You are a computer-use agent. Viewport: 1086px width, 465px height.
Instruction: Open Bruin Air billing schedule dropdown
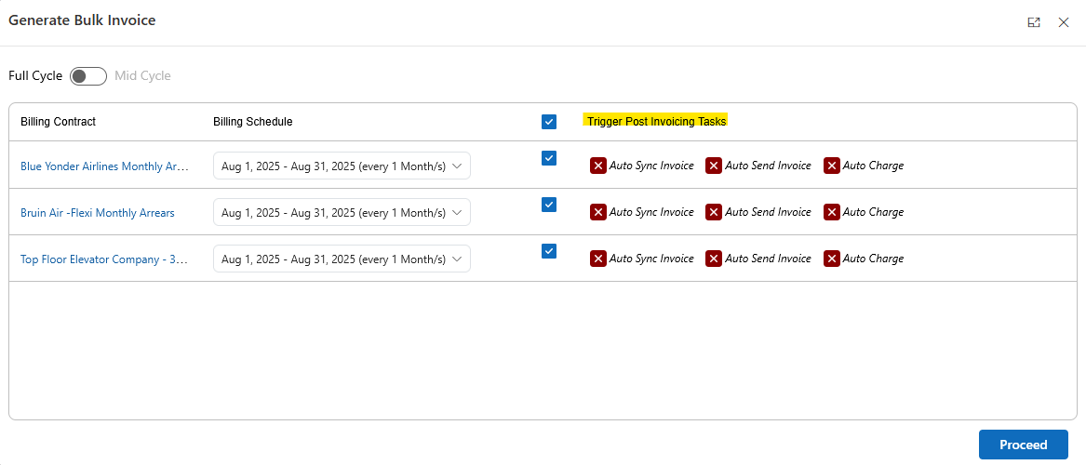pos(342,212)
